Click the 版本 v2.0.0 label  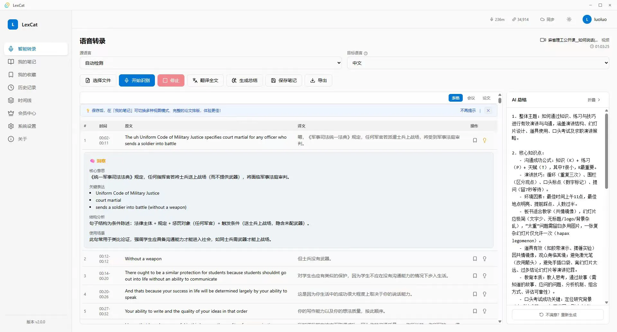36,322
